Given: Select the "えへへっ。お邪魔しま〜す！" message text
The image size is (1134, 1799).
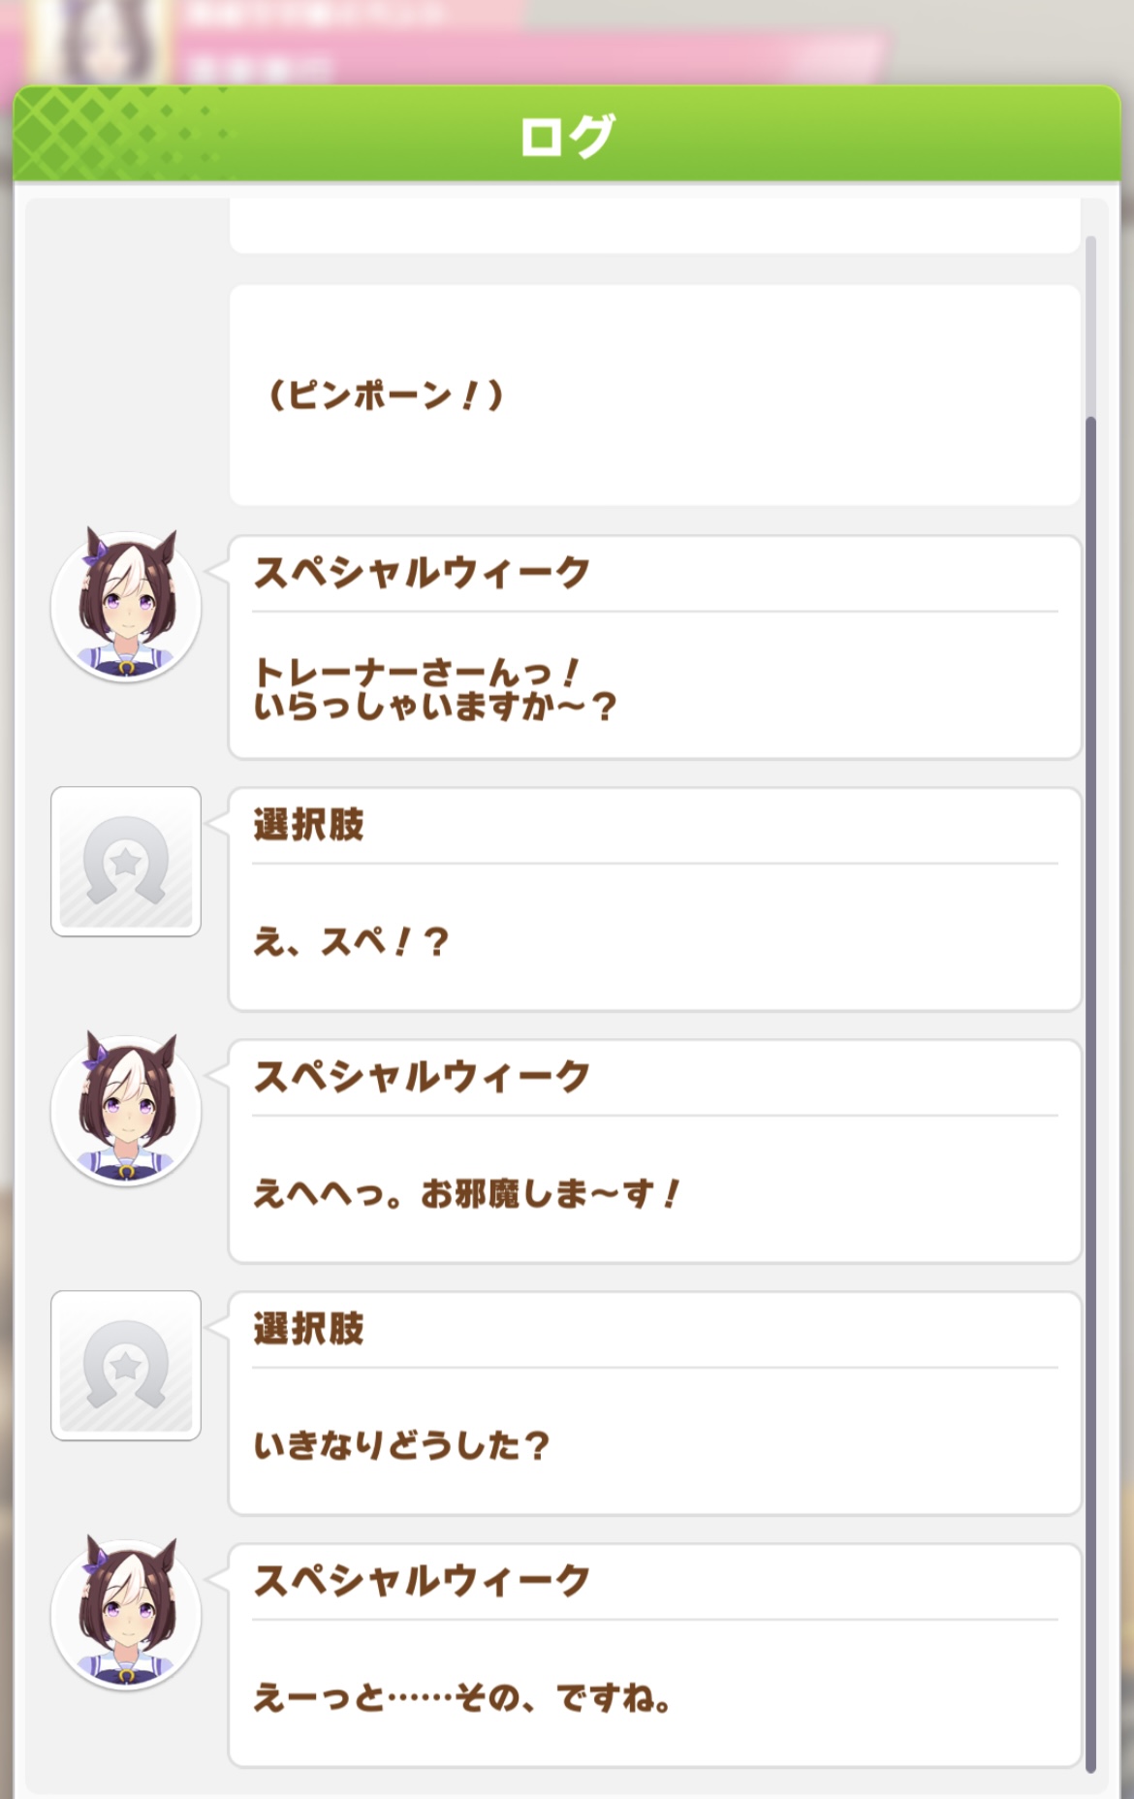Looking at the screenshot, I should click(x=466, y=1193).
